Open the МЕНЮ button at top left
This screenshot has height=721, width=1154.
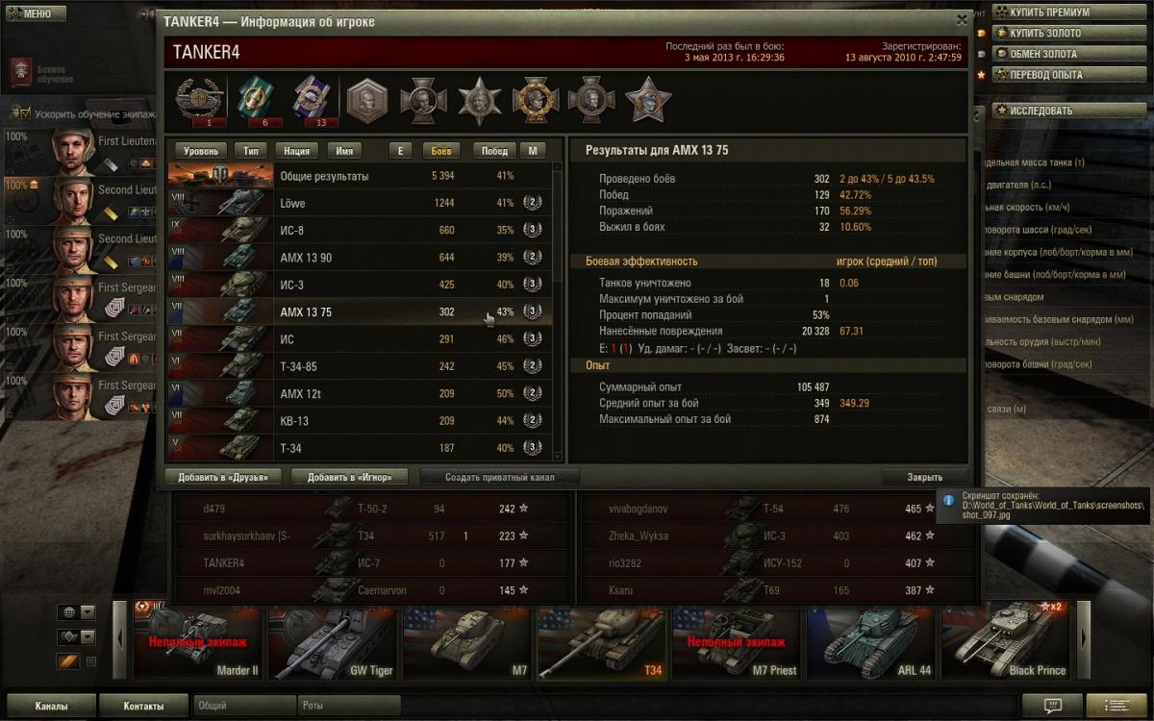click(35, 14)
